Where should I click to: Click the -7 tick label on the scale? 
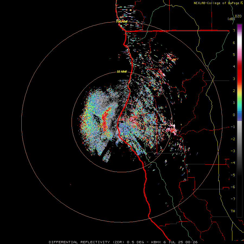(x=233, y=199)
